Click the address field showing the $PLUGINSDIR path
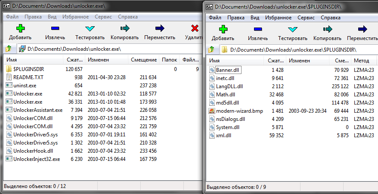The height and width of the screenshot is (194, 378). (x=293, y=49)
